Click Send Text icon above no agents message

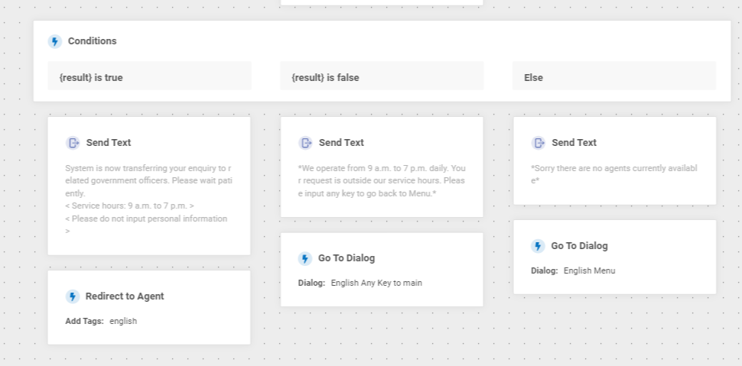pos(539,143)
